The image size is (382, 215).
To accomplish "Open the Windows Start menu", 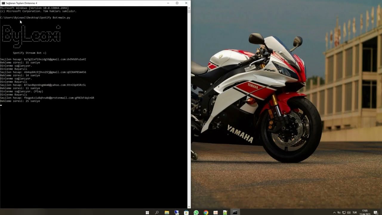I will [x=147, y=213].
